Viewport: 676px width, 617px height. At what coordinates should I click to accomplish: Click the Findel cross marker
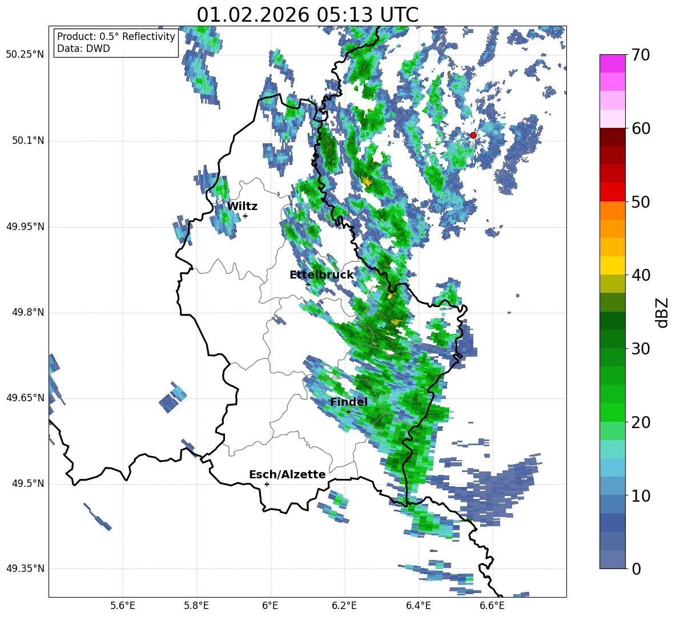pos(348,412)
